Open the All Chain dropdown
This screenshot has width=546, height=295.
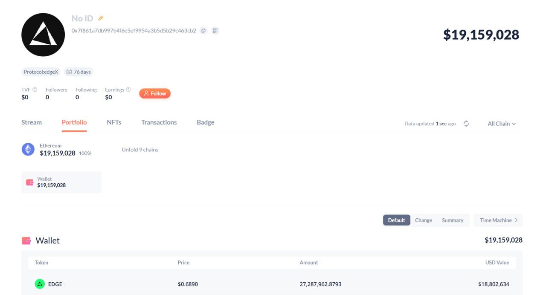coord(502,124)
